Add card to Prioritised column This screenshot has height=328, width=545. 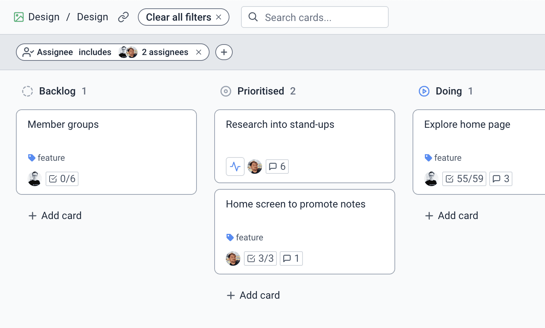[253, 295]
